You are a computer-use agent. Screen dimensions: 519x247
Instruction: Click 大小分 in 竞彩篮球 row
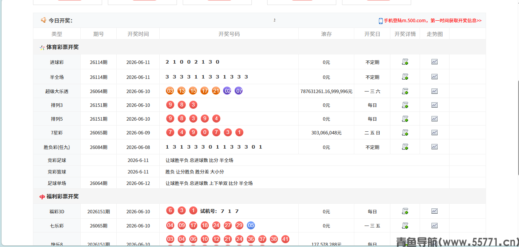click(217, 172)
